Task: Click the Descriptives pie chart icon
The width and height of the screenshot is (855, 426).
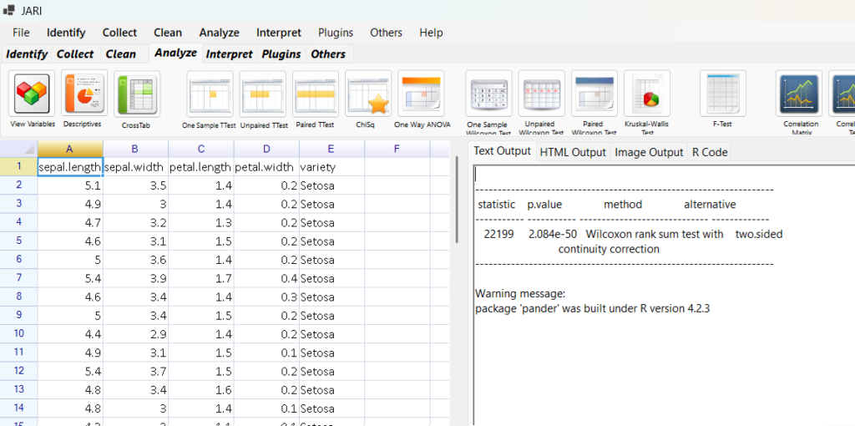Action: (x=83, y=94)
